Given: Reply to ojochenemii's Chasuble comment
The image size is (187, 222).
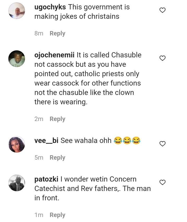Looking at the screenshot, I should point(57,119).
